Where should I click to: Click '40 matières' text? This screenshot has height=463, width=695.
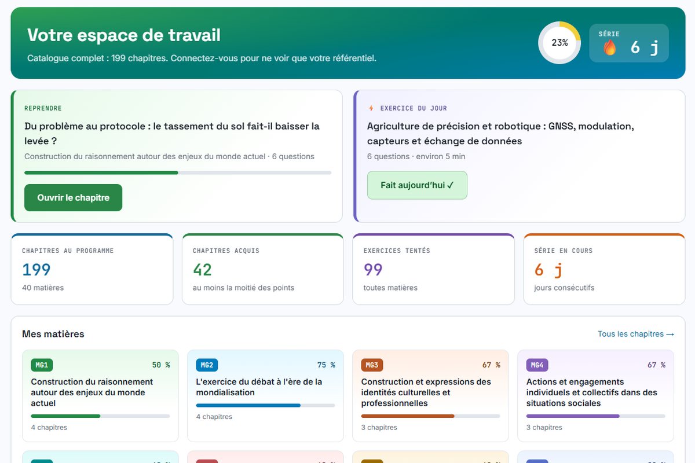pyautogui.click(x=43, y=288)
